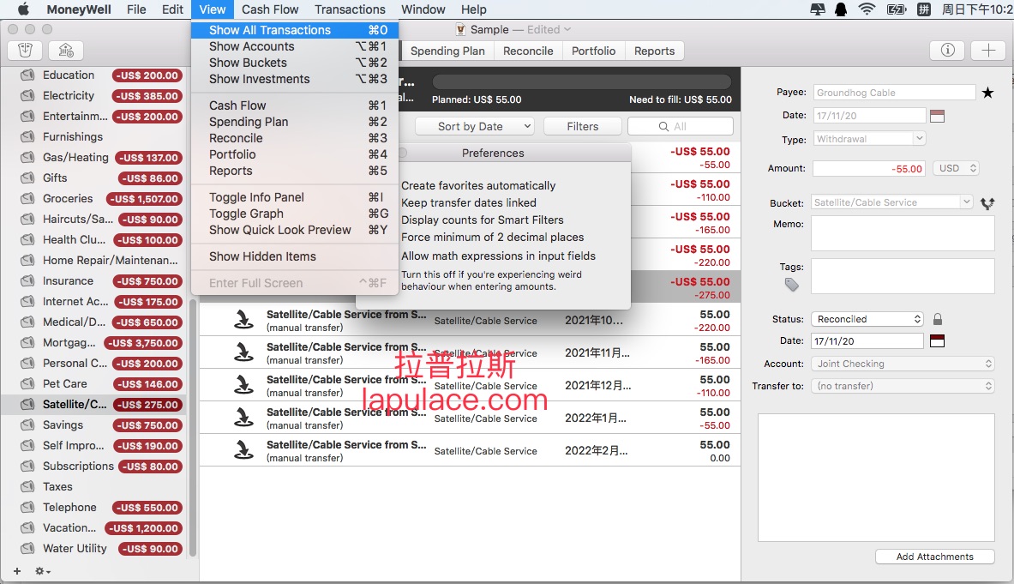
Task: Open the Sort by Date dropdown
Action: tap(475, 127)
